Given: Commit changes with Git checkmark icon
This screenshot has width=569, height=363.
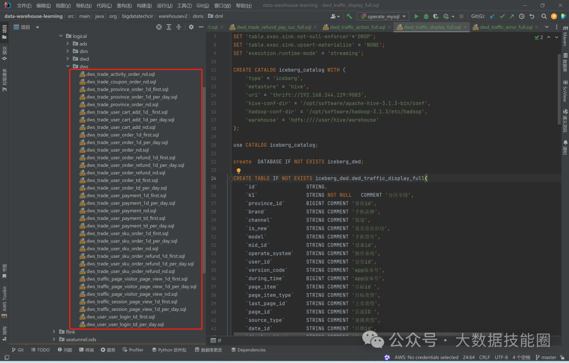Looking at the screenshot, I should pyautogui.click(x=502, y=16).
